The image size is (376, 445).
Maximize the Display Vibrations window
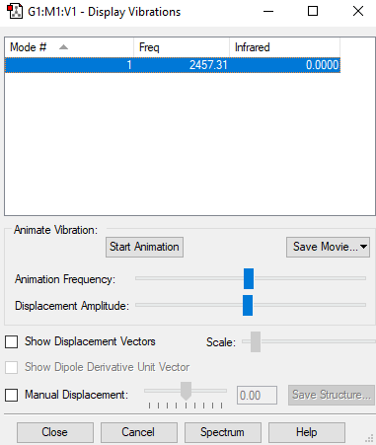pyautogui.click(x=313, y=12)
